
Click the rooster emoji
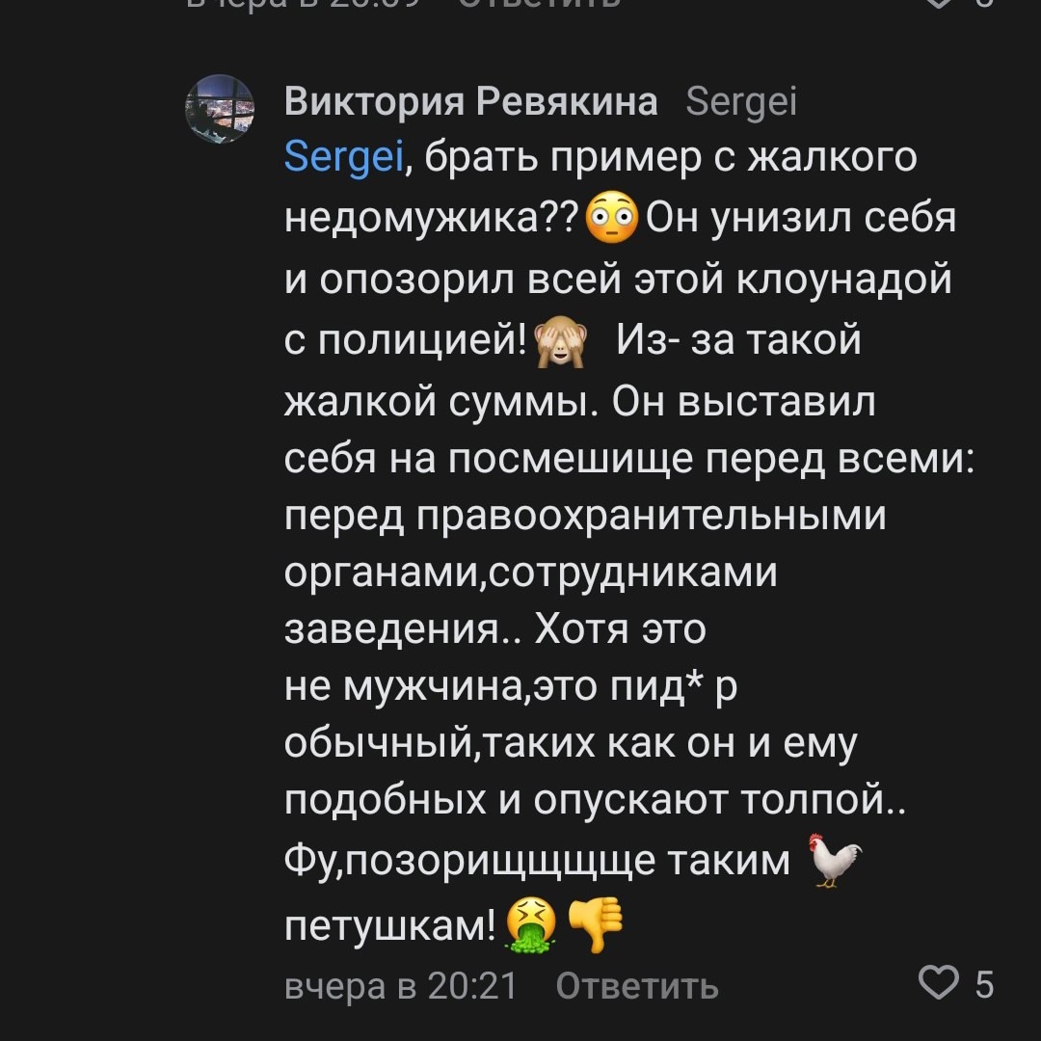pos(835,861)
